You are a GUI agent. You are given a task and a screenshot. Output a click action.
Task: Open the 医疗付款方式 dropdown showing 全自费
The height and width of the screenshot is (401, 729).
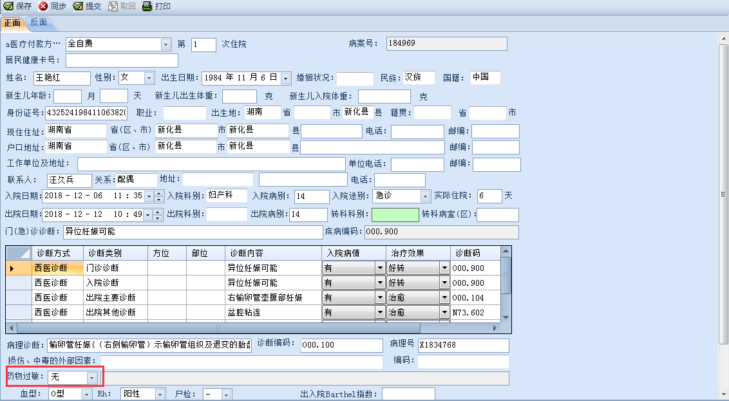[166, 44]
